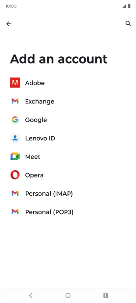
Task: Tap the red Adobe logo icon
Action: (15, 83)
